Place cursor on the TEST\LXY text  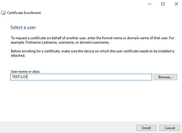pos(19,77)
